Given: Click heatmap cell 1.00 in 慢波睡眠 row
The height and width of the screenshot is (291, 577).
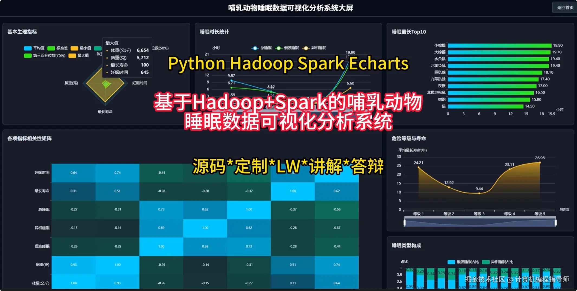Looking at the screenshot, I should pyautogui.click(x=161, y=246).
